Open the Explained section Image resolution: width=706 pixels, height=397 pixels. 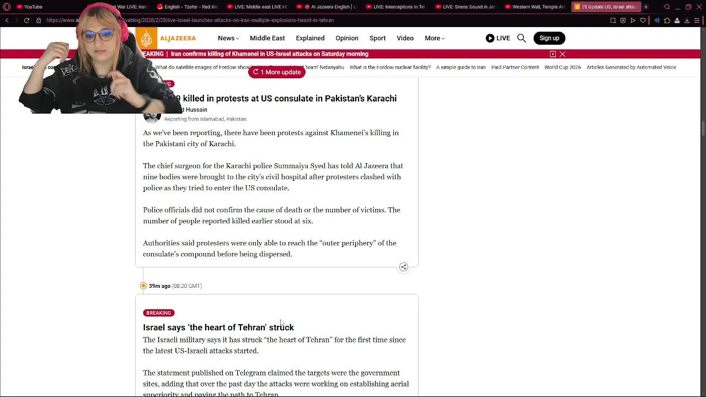[x=310, y=38]
